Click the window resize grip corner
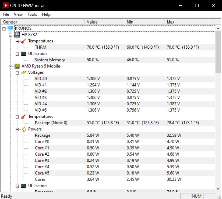The image size is (222, 199). click(219, 197)
